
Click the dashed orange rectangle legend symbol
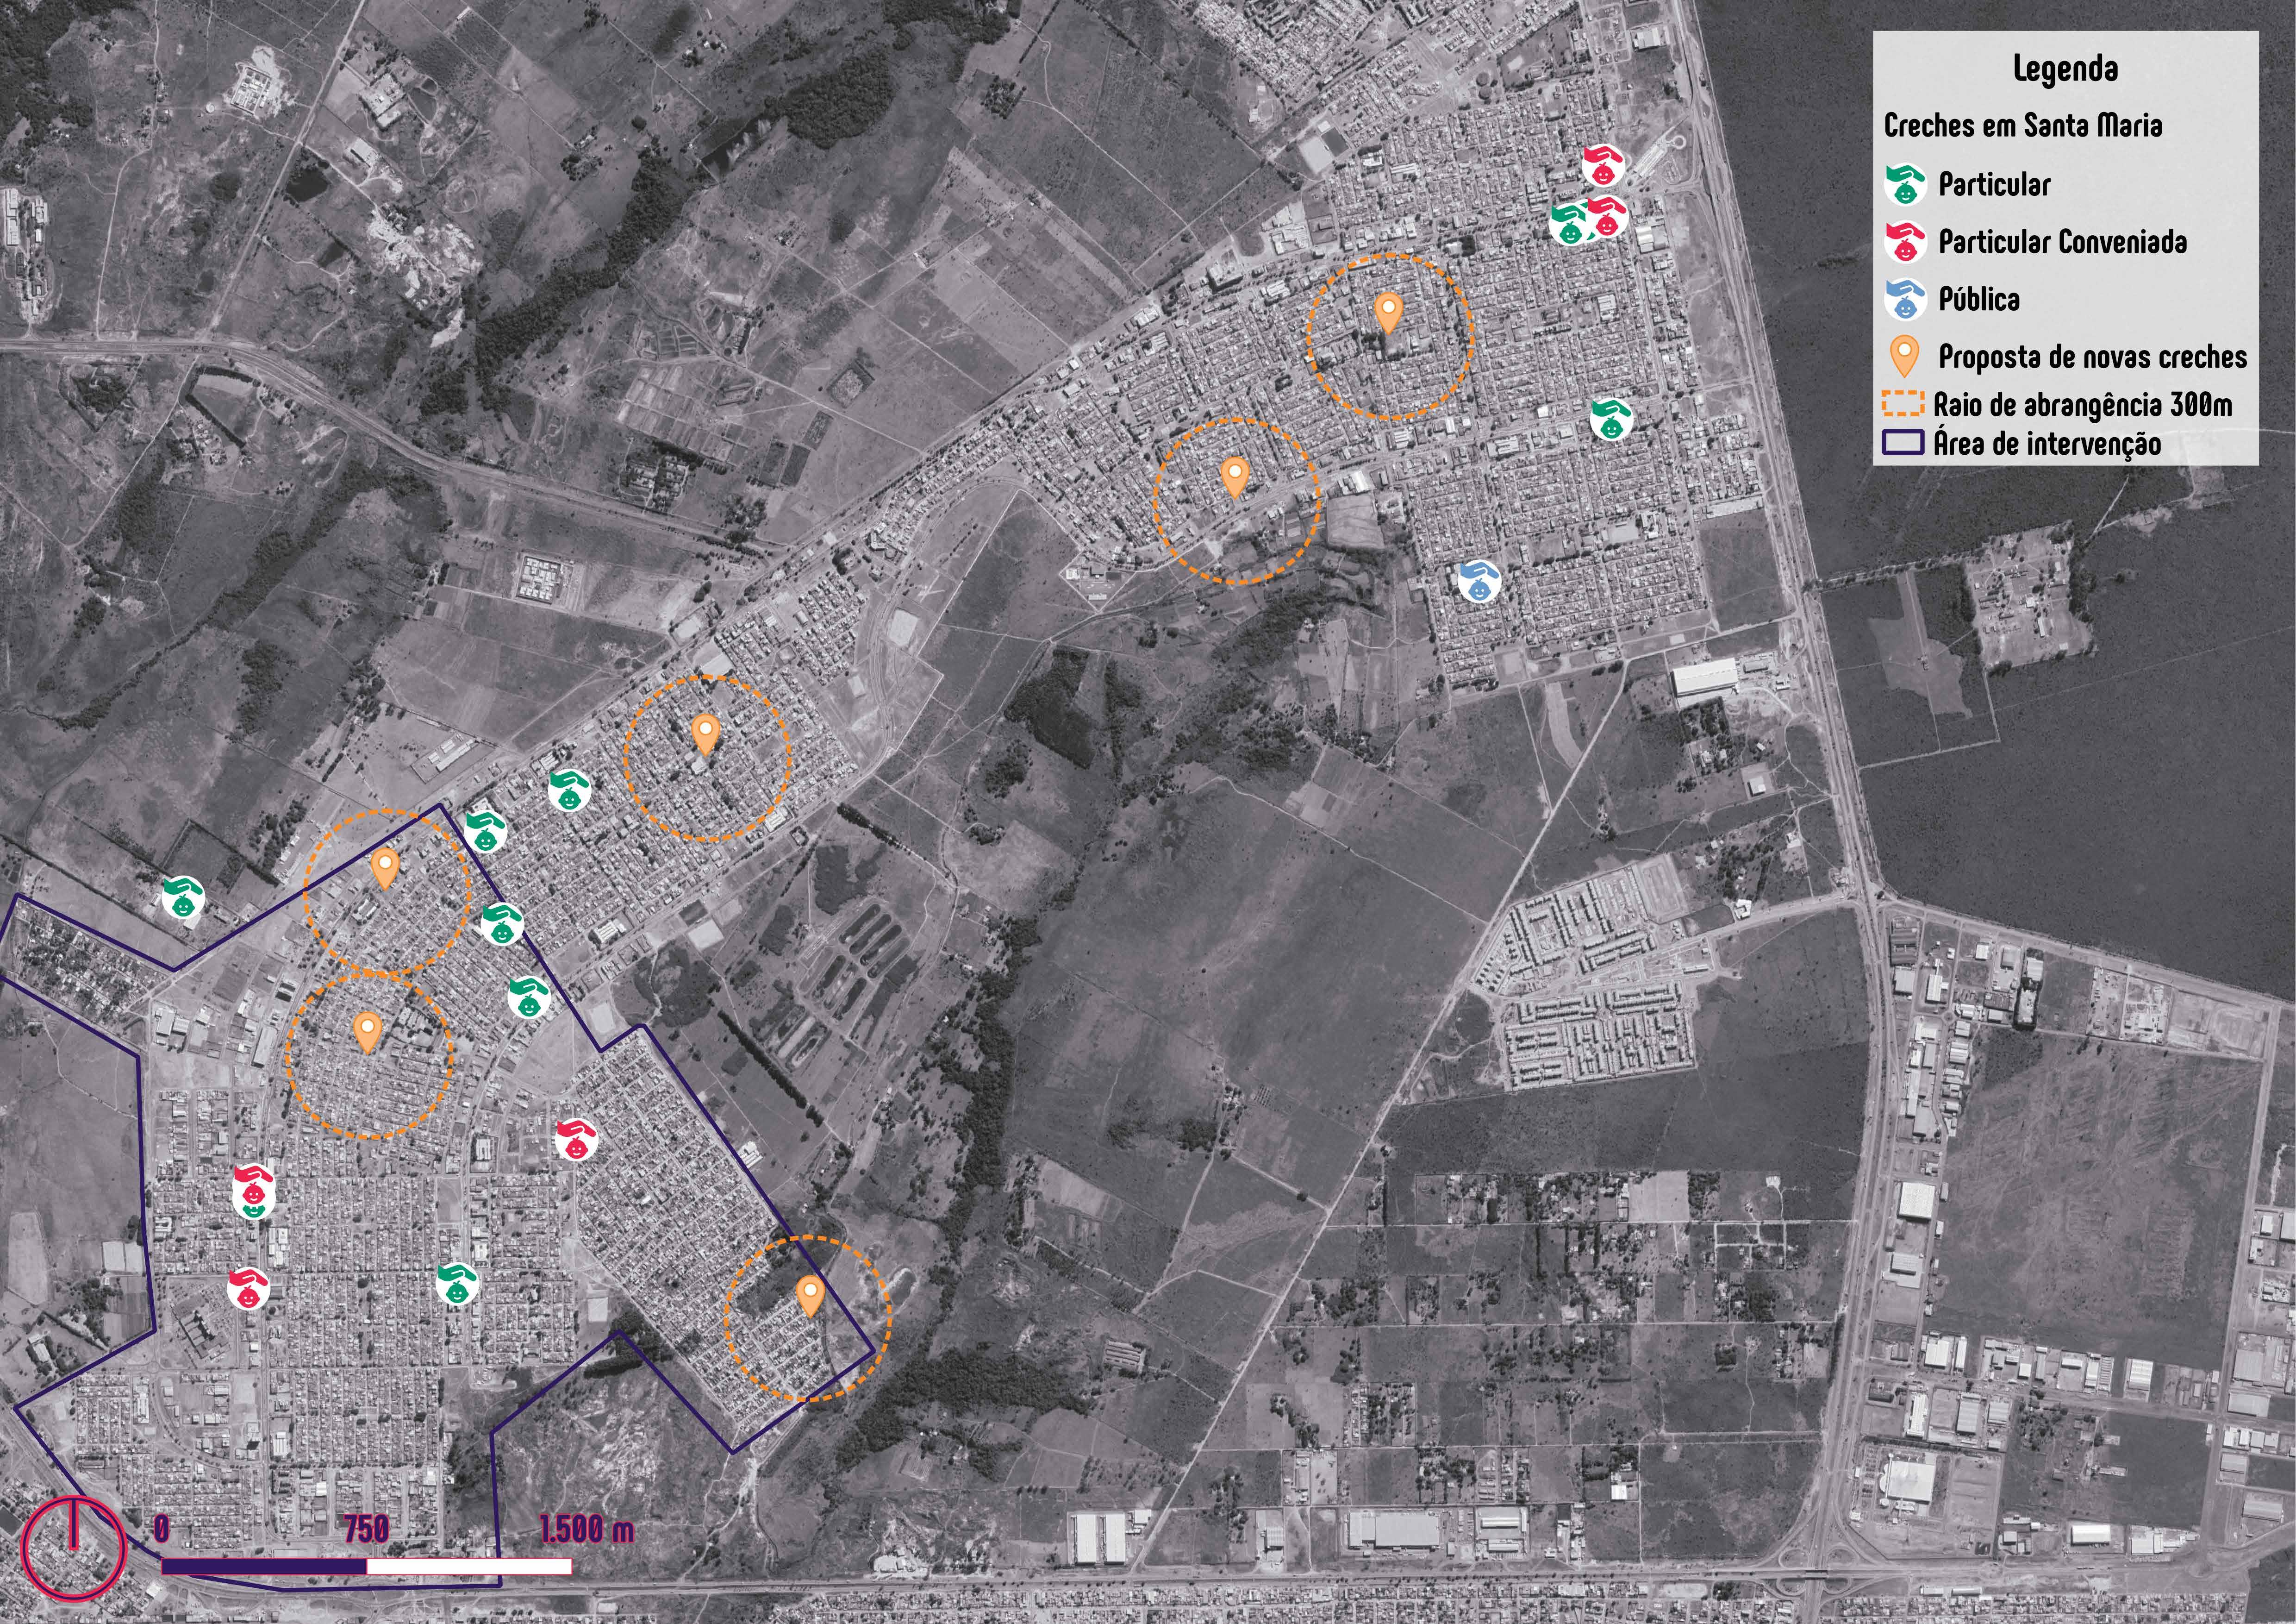click(x=1903, y=403)
